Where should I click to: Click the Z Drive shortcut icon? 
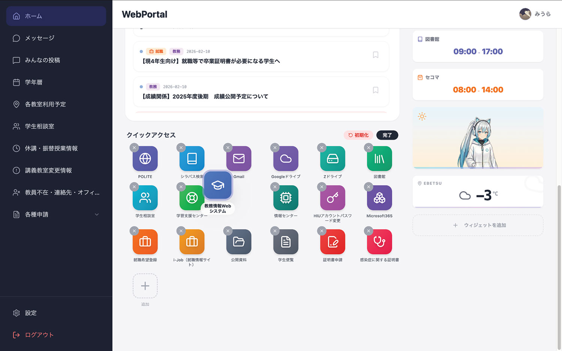tap(332, 159)
